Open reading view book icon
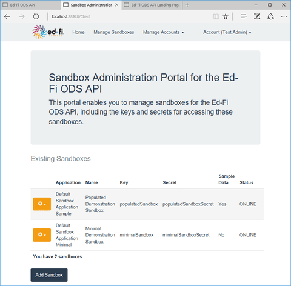This screenshot has height=286, width=291. click(x=216, y=16)
